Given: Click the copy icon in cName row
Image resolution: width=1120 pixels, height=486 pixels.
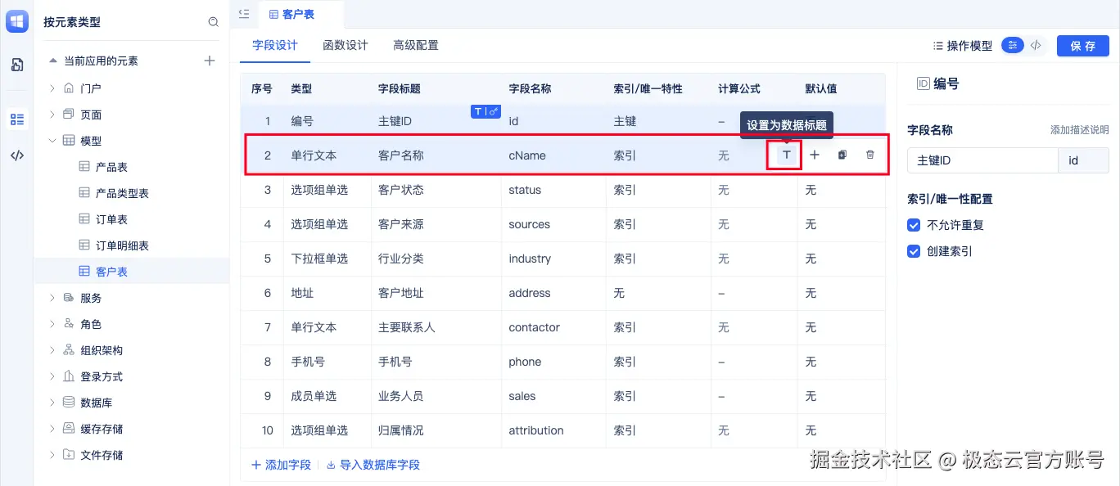Looking at the screenshot, I should [842, 155].
